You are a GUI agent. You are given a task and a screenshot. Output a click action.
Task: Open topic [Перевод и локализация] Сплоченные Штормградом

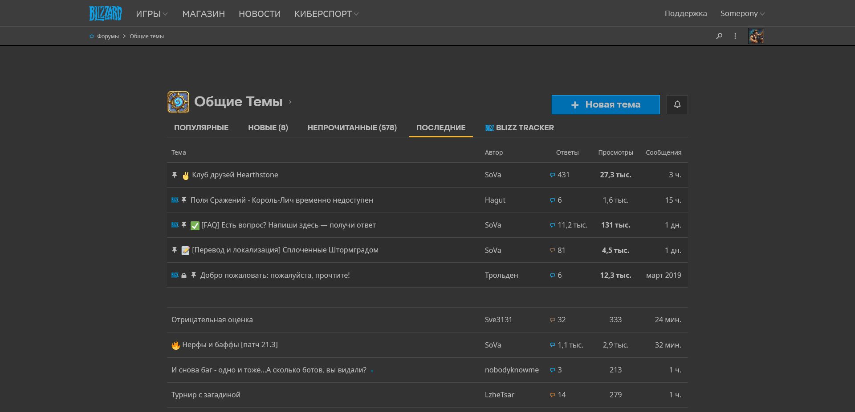coord(285,250)
